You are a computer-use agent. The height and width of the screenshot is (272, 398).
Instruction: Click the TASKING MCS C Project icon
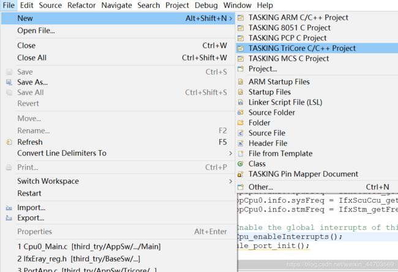[x=241, y=59]
